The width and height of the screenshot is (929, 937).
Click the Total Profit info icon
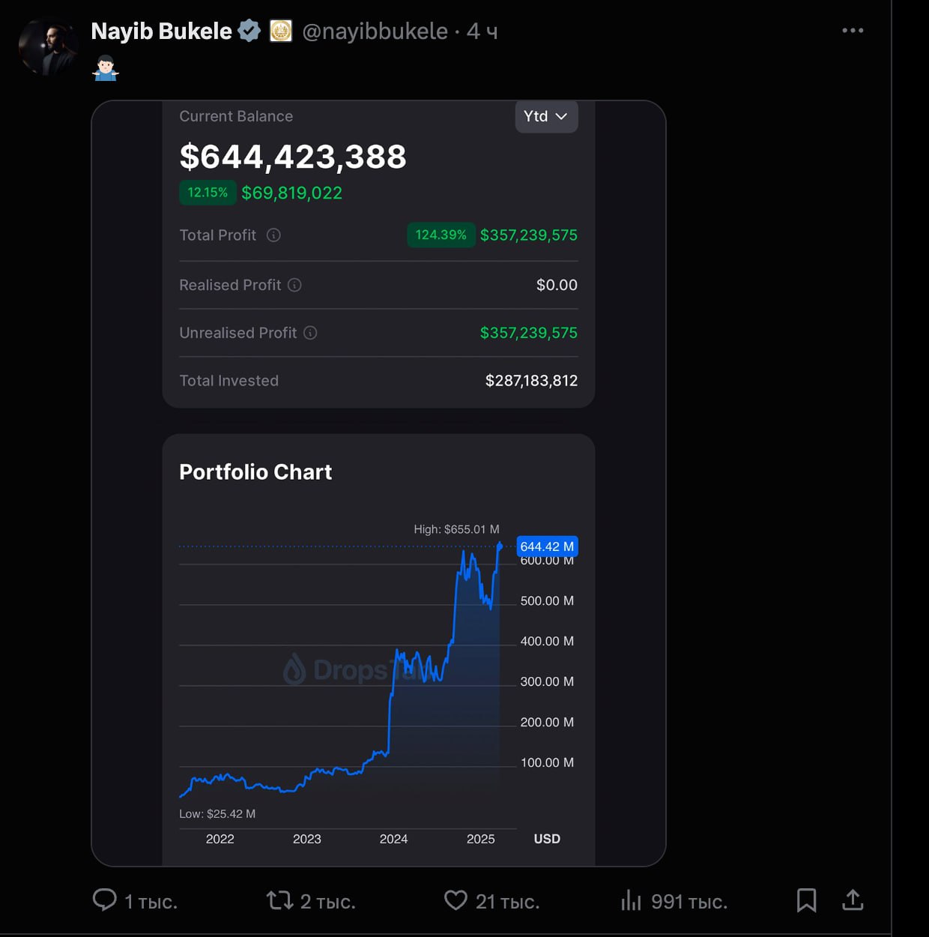(x=273, y=235)
